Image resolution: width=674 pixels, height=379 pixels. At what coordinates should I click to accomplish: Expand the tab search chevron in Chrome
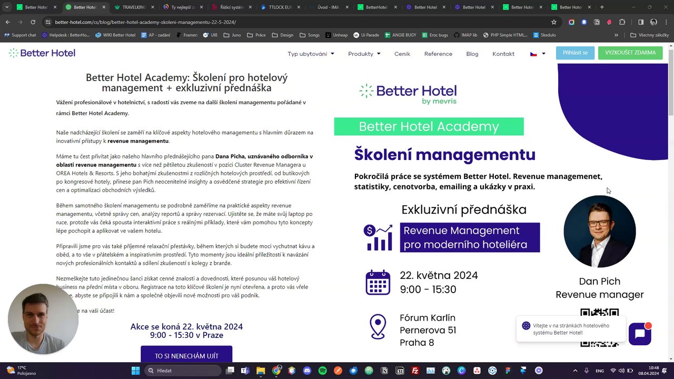7,7
